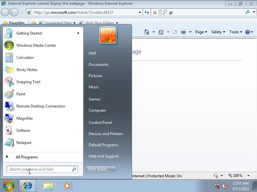Open Computer from Start menu
The width and height of the screenshot is (257, 192).
(97, 110)
